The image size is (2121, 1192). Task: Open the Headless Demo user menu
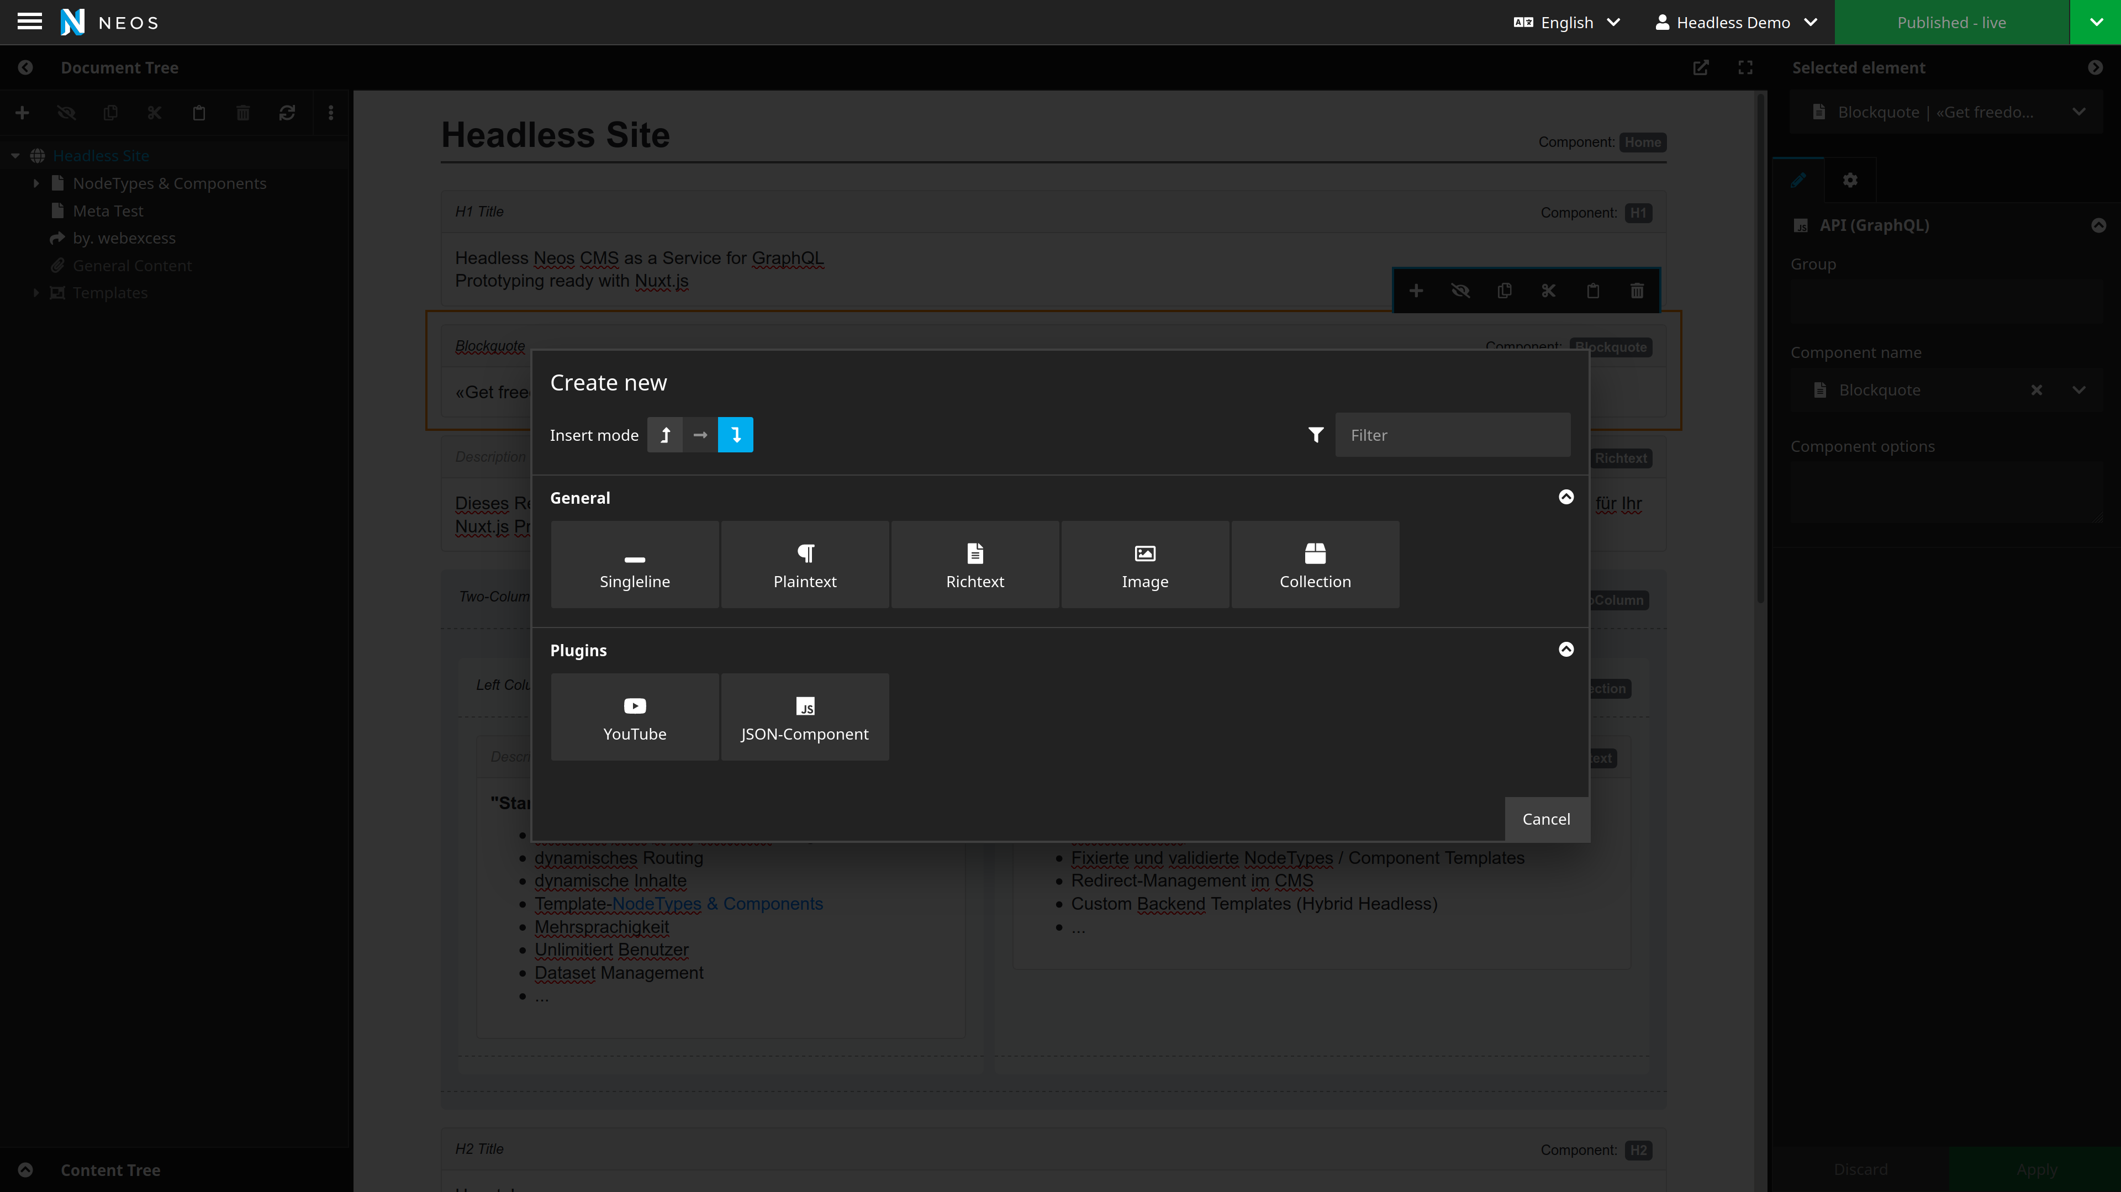pos(1735,22)
